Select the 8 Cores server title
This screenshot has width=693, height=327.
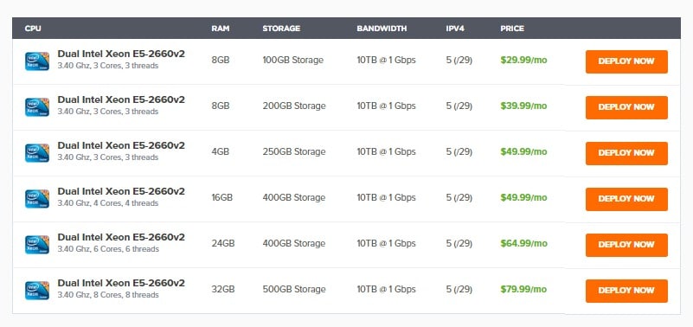pyautogui.click(x=121, y=283)
